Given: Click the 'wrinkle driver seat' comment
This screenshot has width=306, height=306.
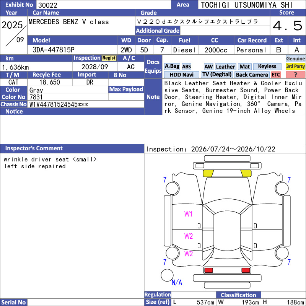Looking at the screenshot, I should [50, 159].
